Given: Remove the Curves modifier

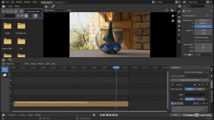Looking at the screenshot, I should click(207, 85).
